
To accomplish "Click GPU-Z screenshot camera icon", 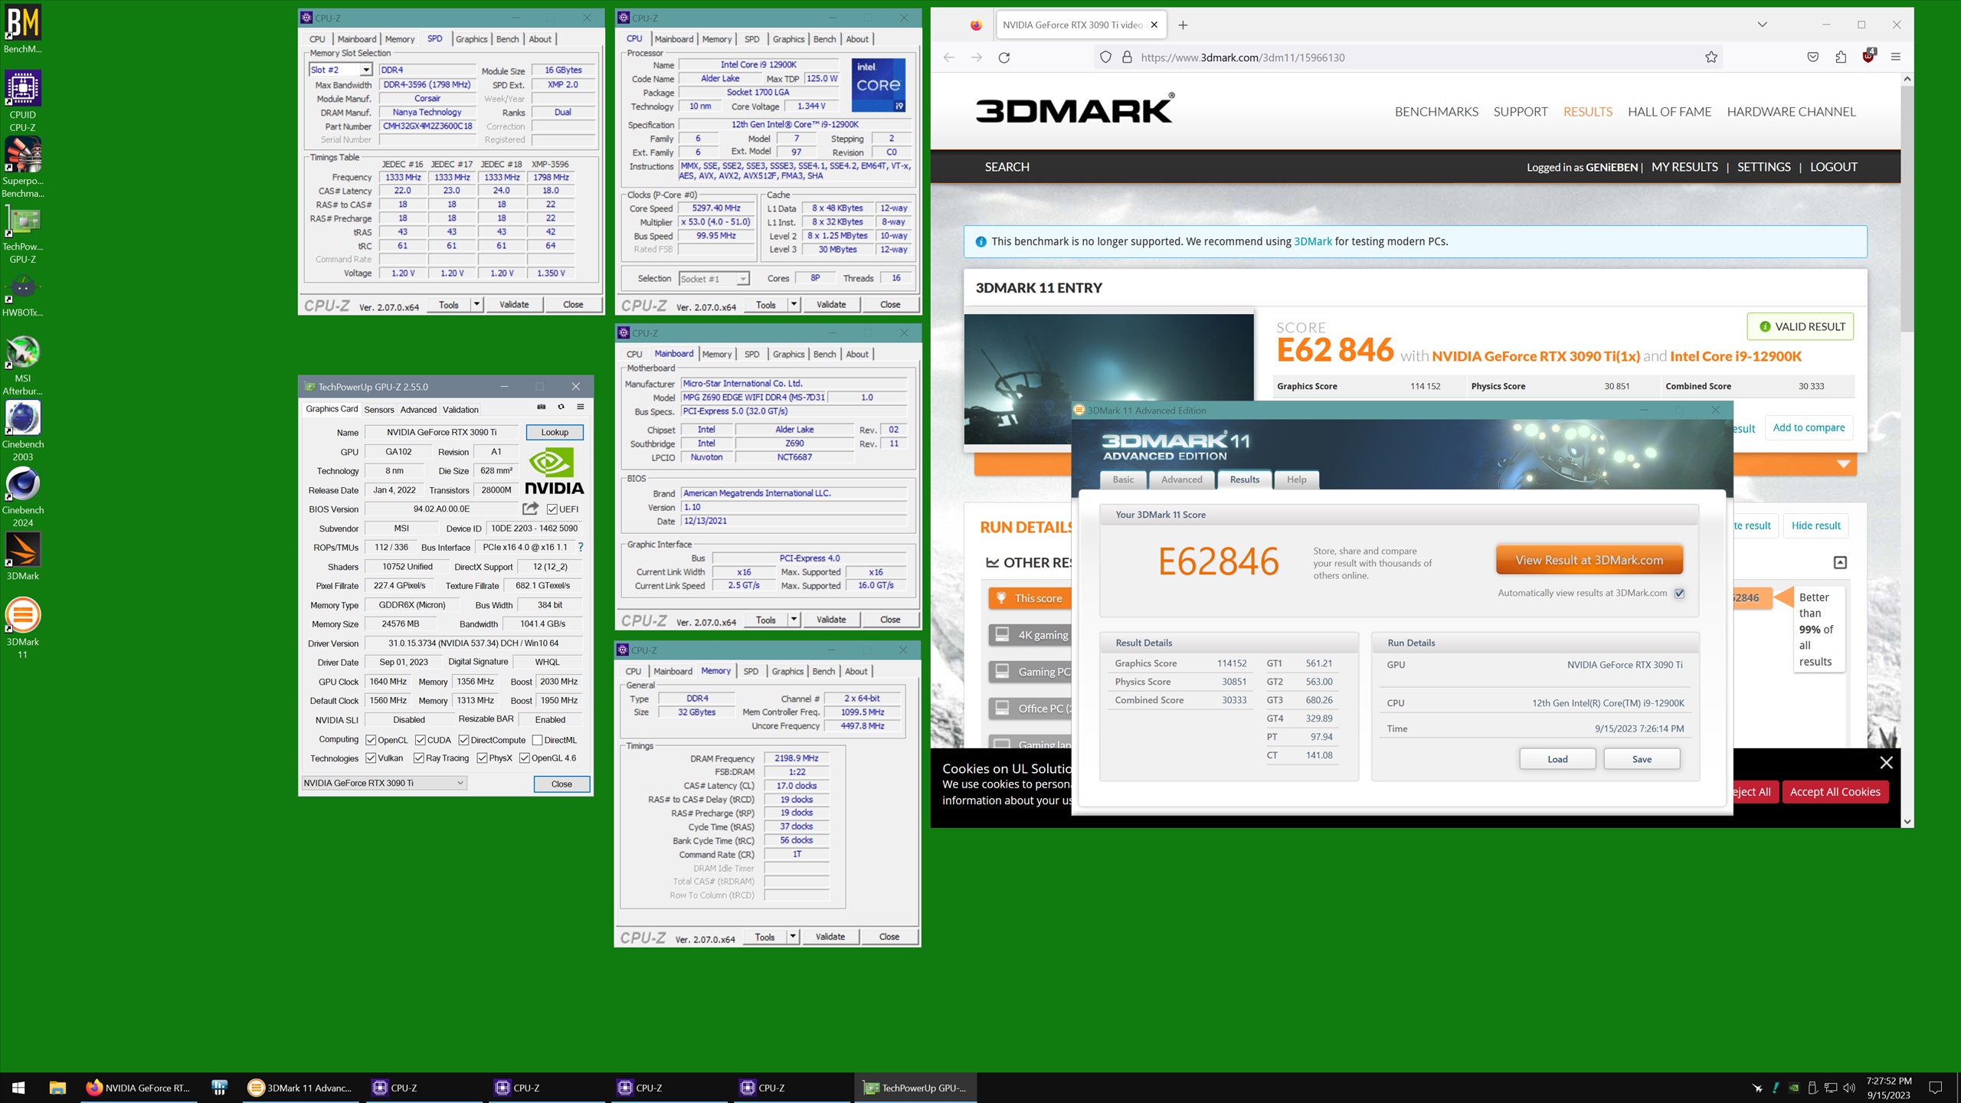I will (542, 407).
